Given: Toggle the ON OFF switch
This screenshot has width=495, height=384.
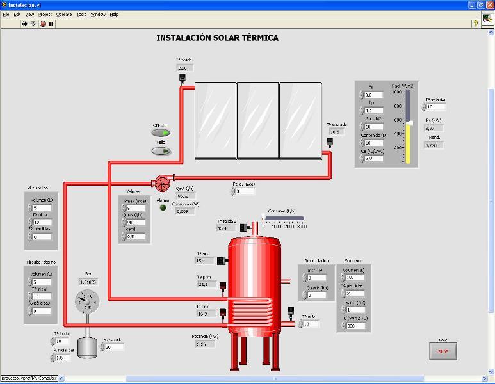Looking at the screenshot, I should tap(161, 133).
